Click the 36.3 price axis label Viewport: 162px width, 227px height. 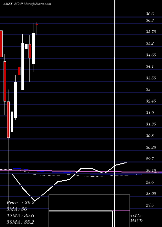click(150, 20)
